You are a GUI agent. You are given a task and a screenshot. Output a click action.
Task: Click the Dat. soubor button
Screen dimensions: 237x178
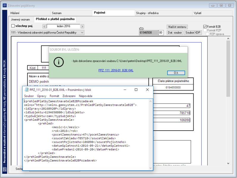click(x=175, y=33)
